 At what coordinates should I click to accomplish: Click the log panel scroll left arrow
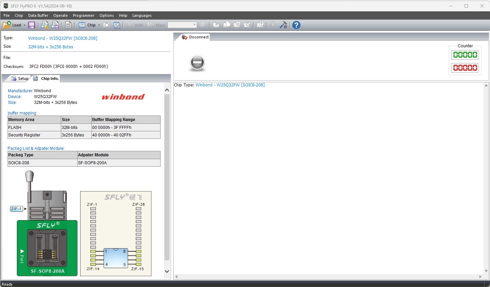click(x=177, y=276)
